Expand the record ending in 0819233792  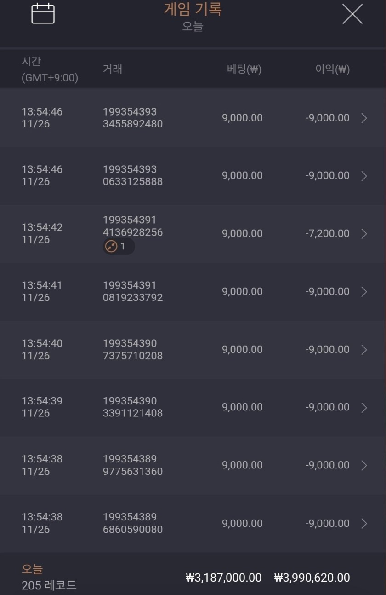pos(364,292)
